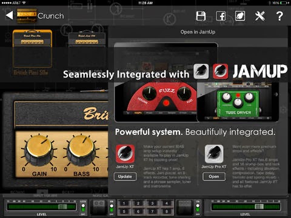Click the Update button under JamUp XT
Screen dimensions: 291x218
coord(125,177)
